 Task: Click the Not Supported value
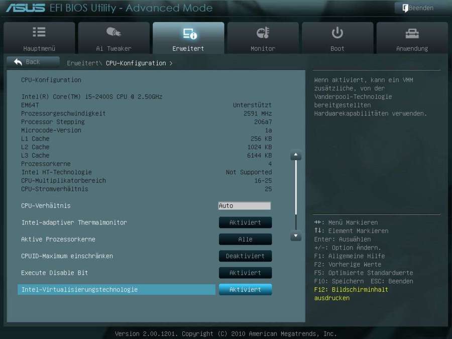click(249, 172)
